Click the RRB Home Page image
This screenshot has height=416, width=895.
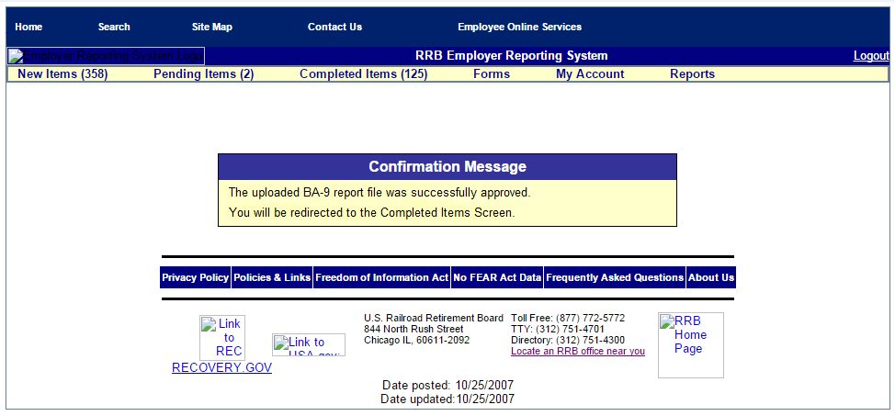[x=690, y=344]
